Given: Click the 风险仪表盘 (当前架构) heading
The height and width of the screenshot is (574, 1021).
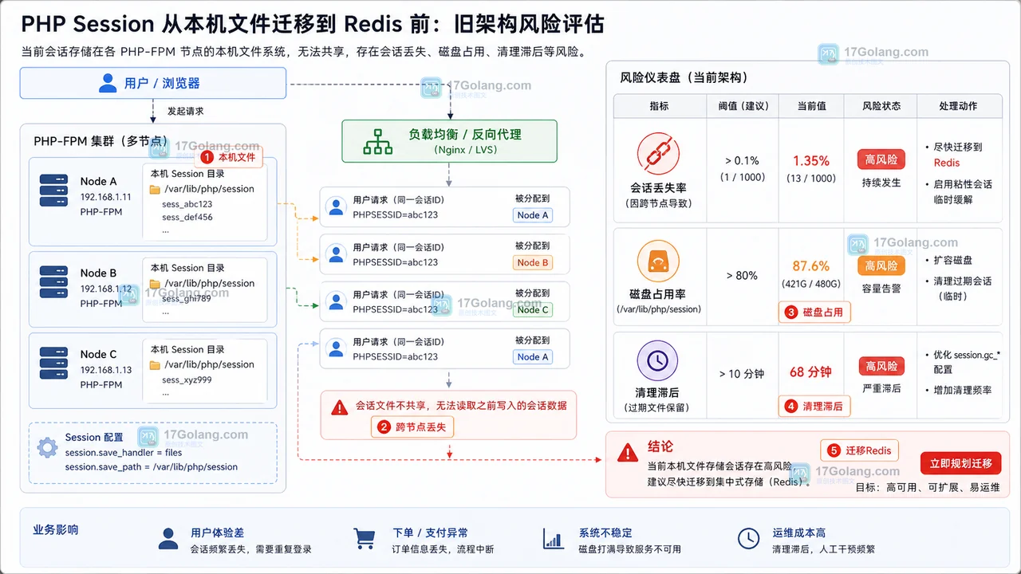Looking at the screenshot, I should pos(684,77).
